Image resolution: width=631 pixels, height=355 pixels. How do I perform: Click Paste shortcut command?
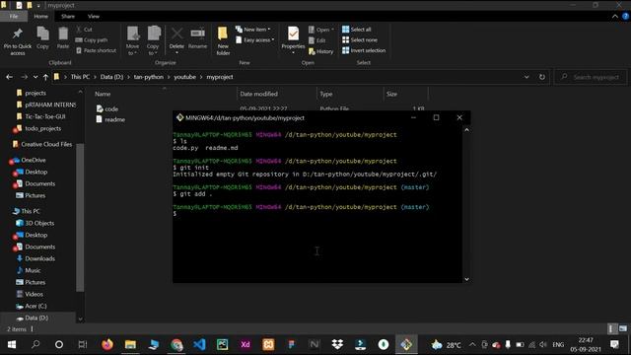[x=96, y=50]
